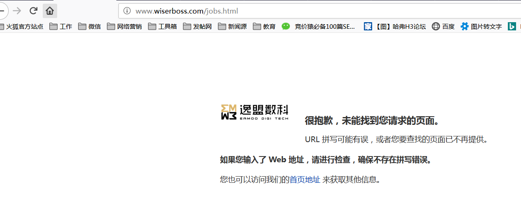Open the 工具箱 bookmark folder
The width and height of the screenshot is (521, 214).
[x=162, y=26]
